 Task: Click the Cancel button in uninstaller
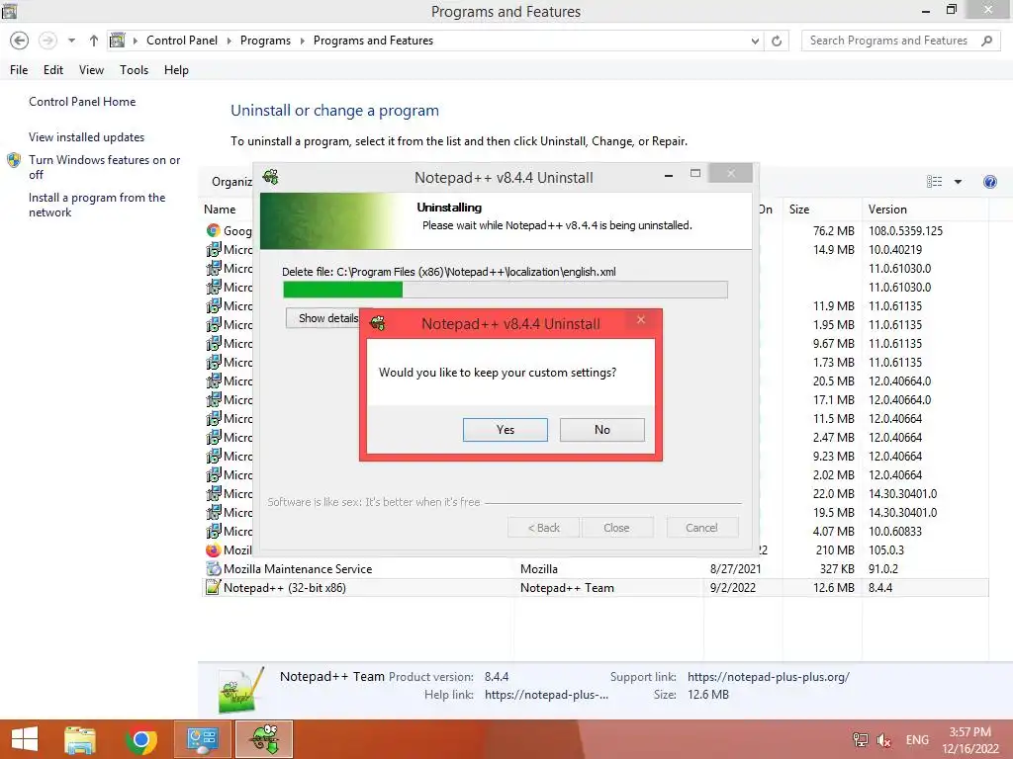click(701, 528)
